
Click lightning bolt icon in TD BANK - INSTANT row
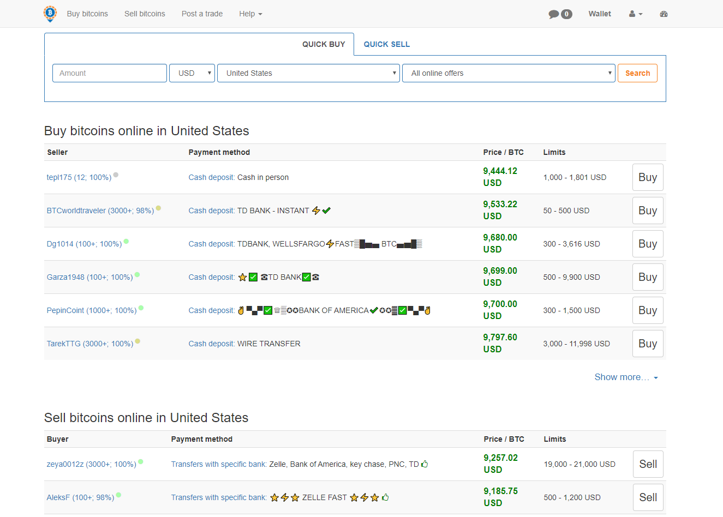(x=316, y=211)
